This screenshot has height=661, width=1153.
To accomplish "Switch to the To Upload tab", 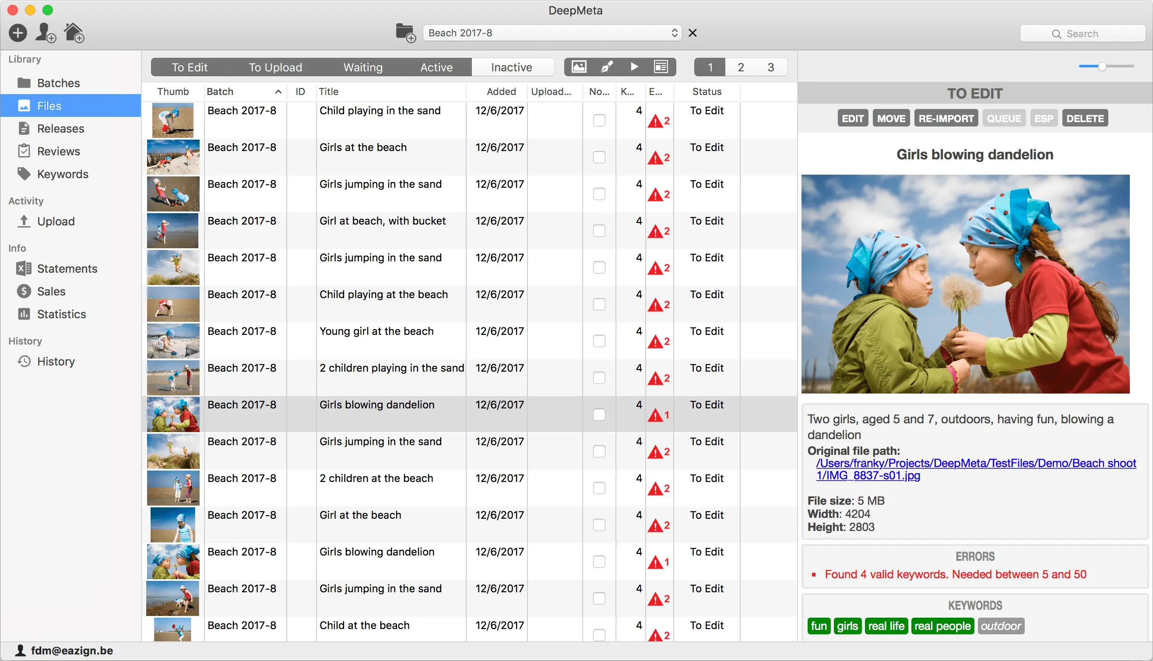I will (275, 67).
